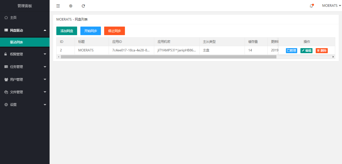342x164 pixels.
Task: Click the 停止同步 button
Action: coord(114,31)
